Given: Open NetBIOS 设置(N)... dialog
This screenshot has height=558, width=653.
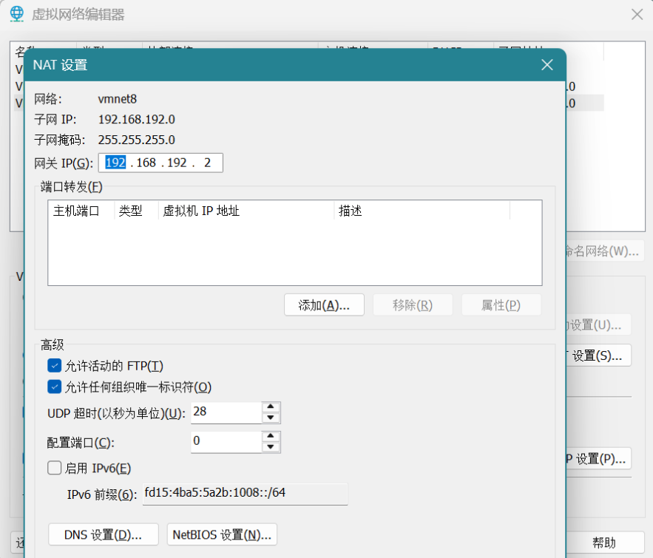Looking at the screenshot, I should (222, 534).
